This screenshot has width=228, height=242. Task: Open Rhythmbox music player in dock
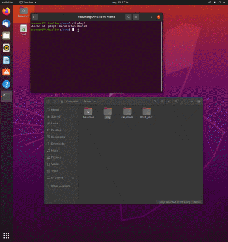point(6,48)
